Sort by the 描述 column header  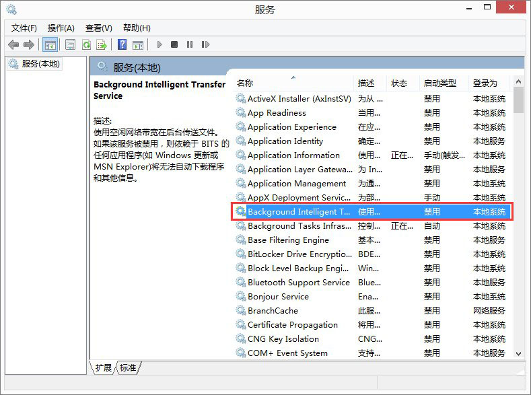pyautogui.click(x=370, y=83)
